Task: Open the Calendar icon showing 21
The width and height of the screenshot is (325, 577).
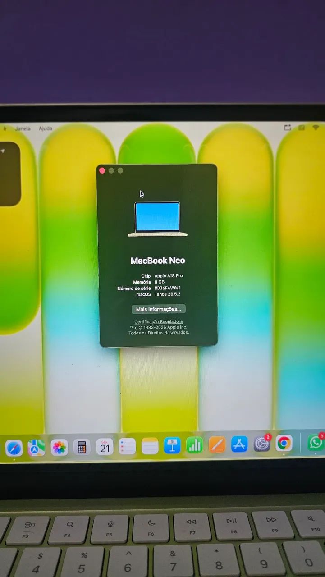Action: [x=105, y=446]
